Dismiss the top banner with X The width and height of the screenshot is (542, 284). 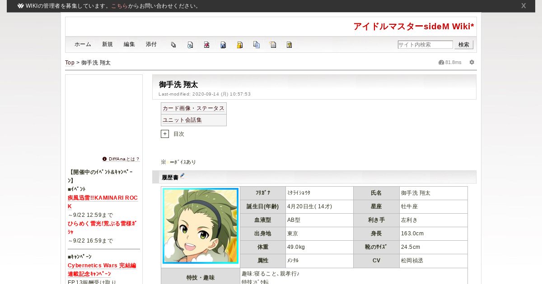click(x=523, y=6)
